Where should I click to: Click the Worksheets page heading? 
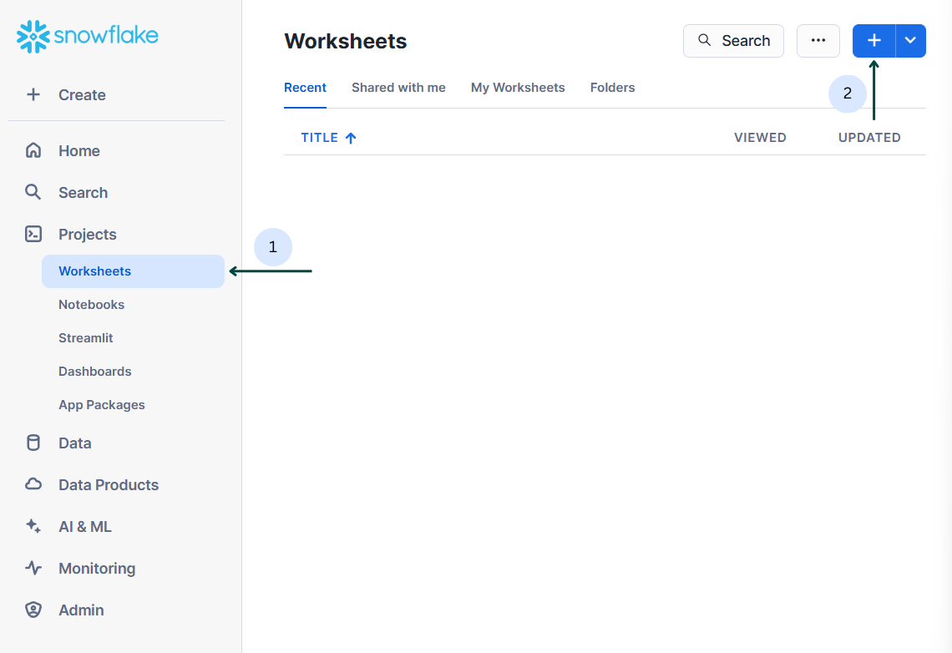[346, 41]
